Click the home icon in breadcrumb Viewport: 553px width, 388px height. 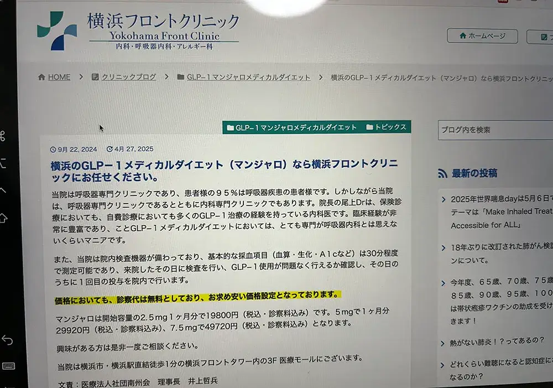coord(41,77)
